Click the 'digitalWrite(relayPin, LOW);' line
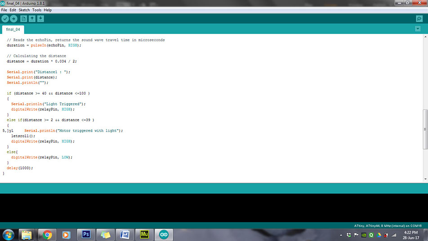This screenshot has height=241, width=428. click(42, 157)
